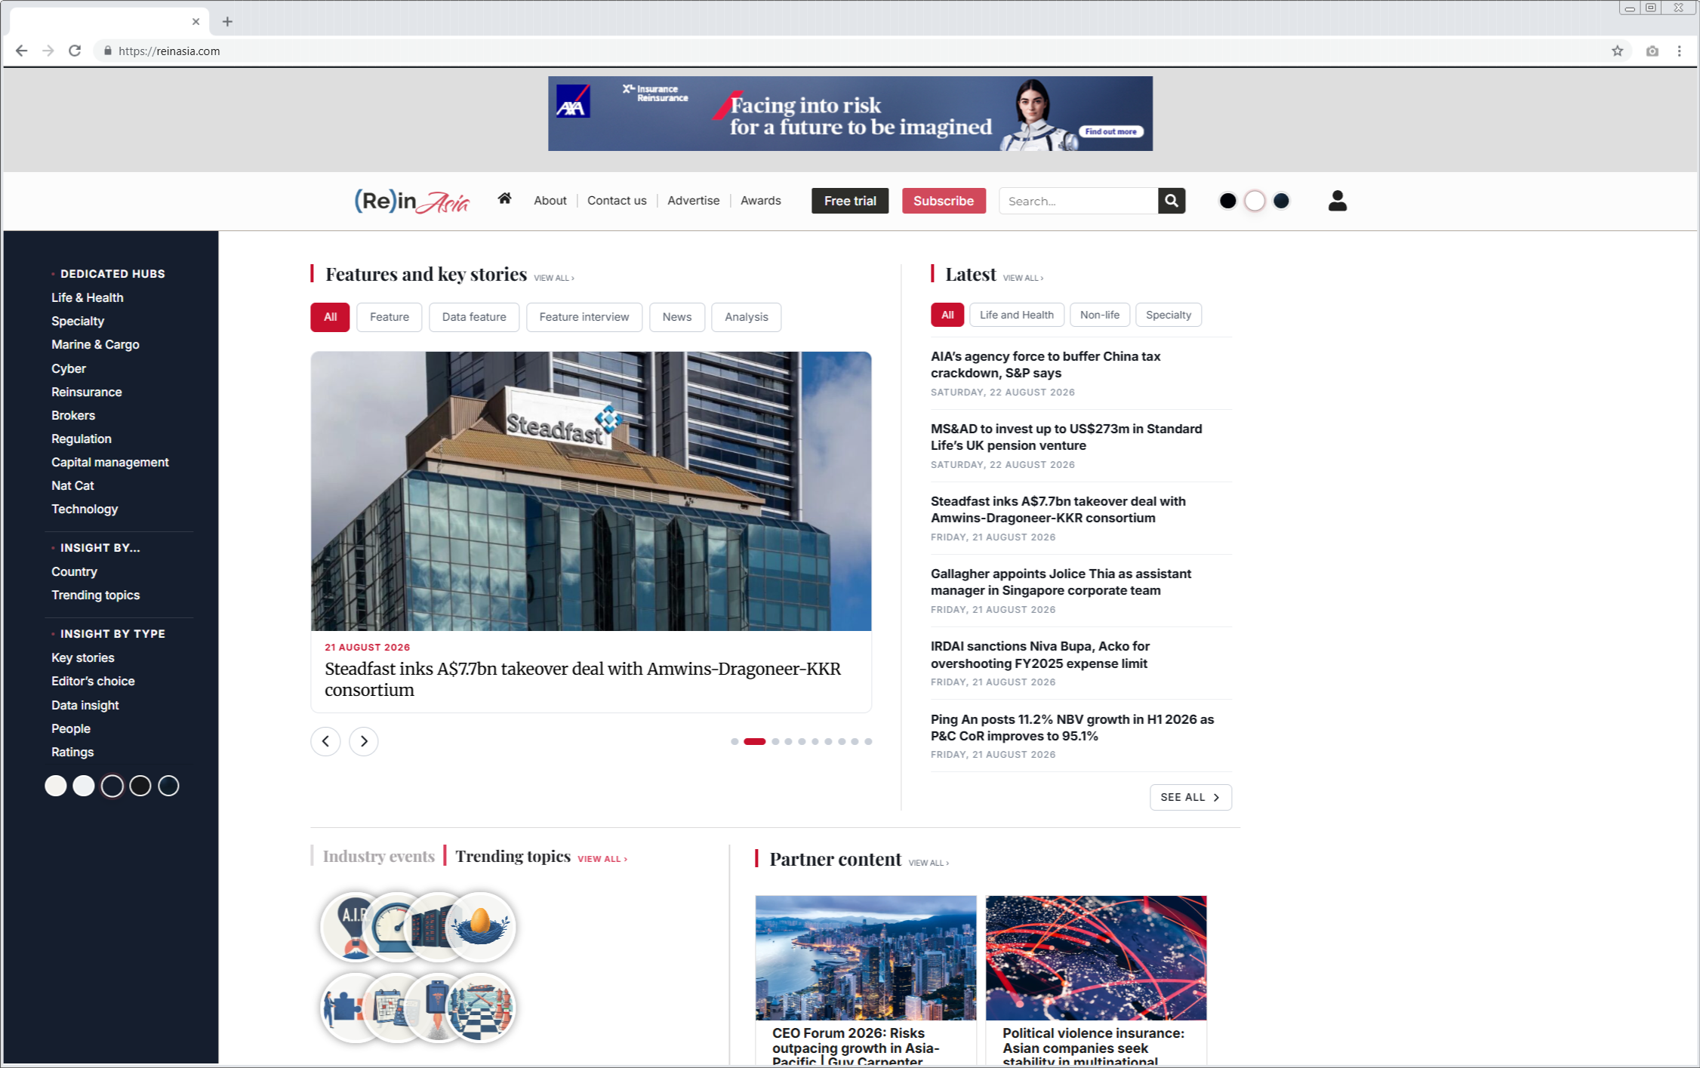
Task: Open the Awards page
Action: pyautogui.click(x=760, y=201)
